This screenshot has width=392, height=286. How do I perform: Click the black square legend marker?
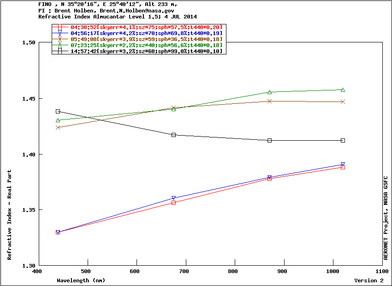pos(59,51)
